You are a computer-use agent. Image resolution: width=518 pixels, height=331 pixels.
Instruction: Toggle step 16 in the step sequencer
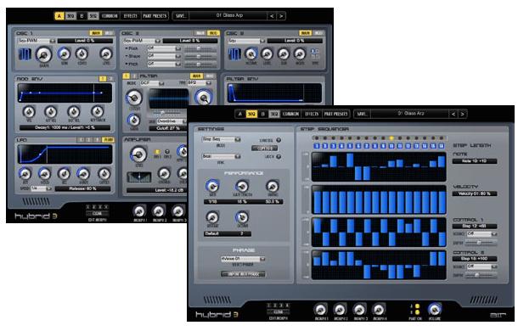442,146
